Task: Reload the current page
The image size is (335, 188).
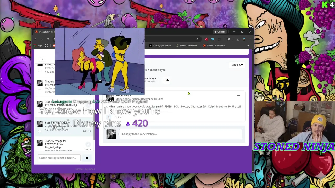Action: (x=48, y=39)
